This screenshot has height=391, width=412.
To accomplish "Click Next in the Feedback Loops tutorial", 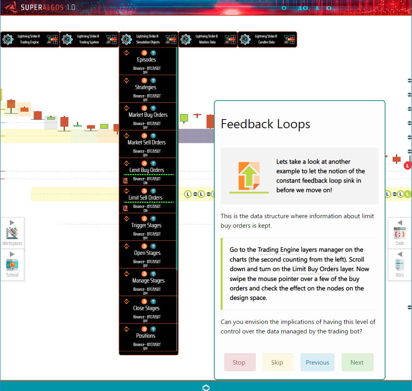I will click(x=357, y=362).
